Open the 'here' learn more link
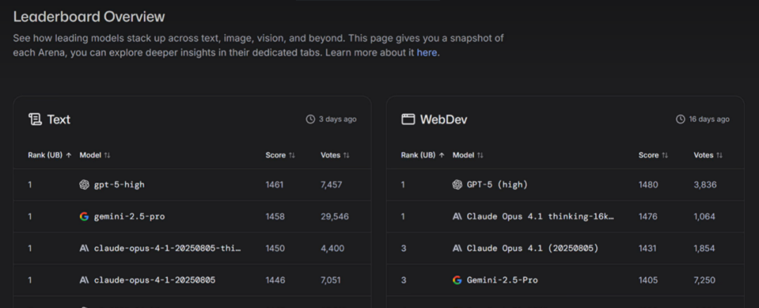This screenshot has height=308, width=759. coord(427,53)
